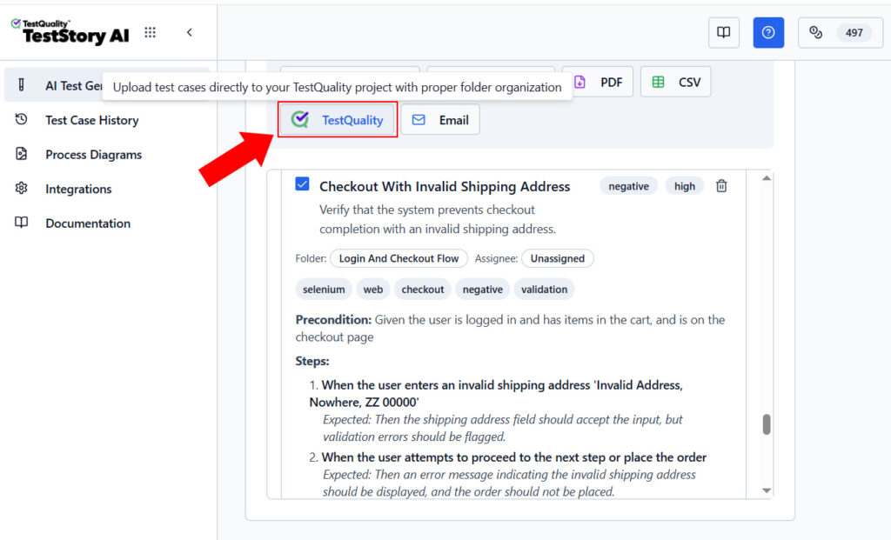The width and height of the screenshot is (891, 540).
Task: Collapse the sidebar with the chevron arrow
Action: click(x=190, y=32)
